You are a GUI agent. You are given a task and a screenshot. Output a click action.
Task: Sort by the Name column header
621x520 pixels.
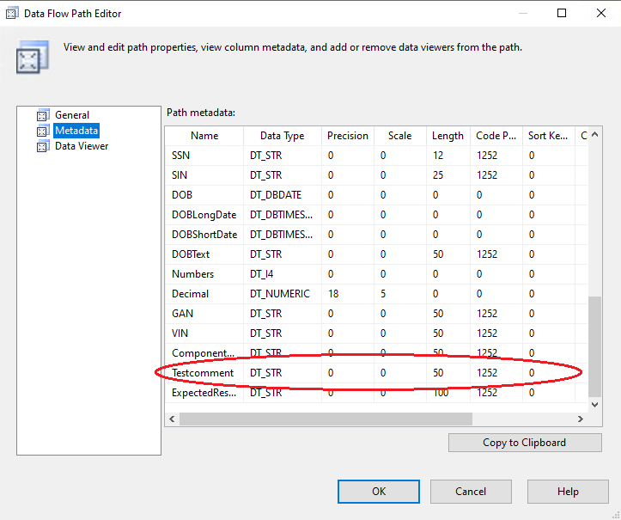(204, 136)
